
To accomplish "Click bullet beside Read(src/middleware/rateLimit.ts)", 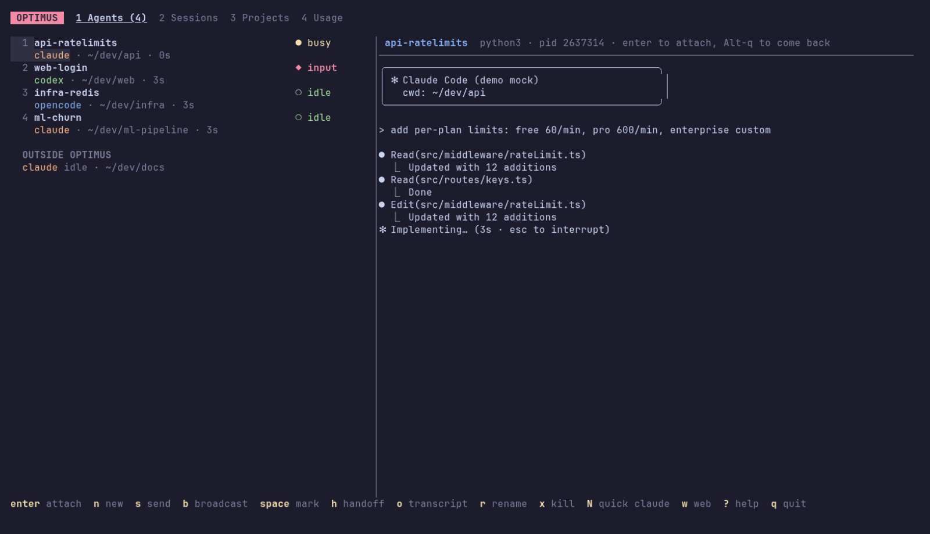I will [x=382, y=155].
